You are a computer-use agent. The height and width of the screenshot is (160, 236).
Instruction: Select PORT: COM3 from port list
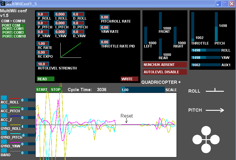13,33
